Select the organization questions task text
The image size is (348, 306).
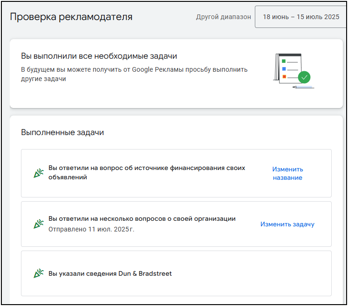coord(142,218)
